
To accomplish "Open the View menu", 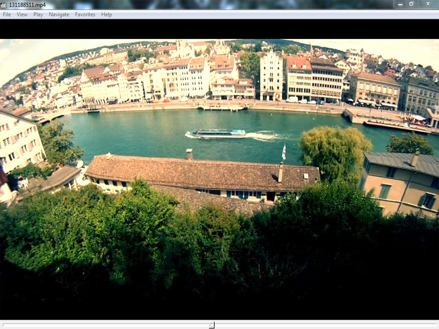I will pyautogui.click(x=22, y=15).
